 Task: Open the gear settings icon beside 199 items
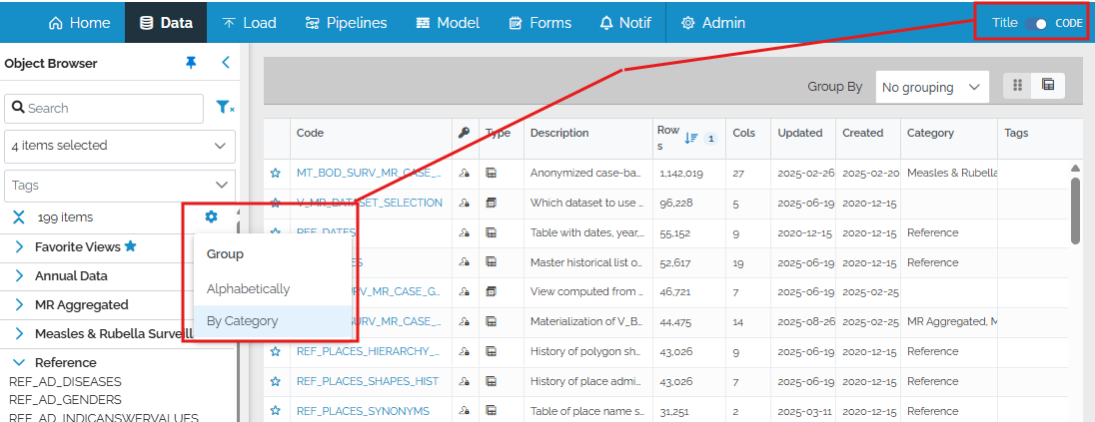(211, 216)
